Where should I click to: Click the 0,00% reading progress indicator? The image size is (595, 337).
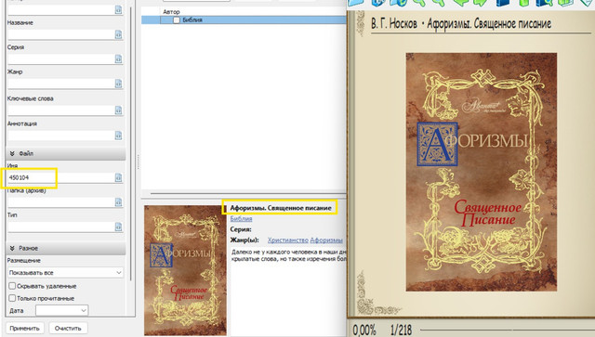364,330
